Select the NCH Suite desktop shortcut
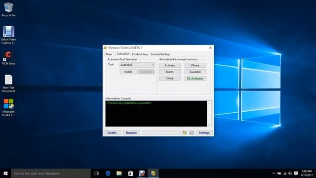 (8, 58)
